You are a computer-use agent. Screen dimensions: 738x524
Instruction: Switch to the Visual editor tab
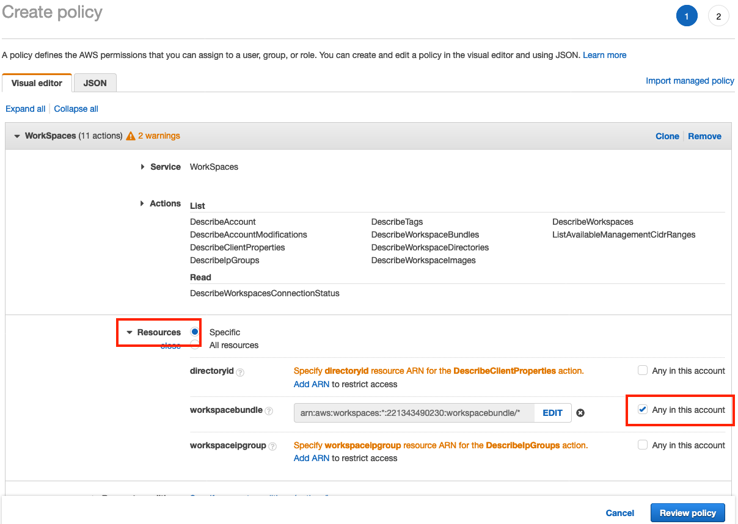tap(37, 83)
